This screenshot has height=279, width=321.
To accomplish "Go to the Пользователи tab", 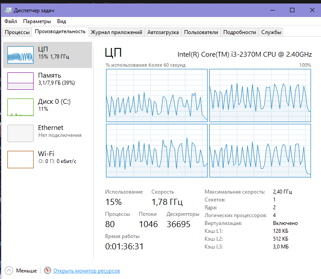I will (x=201, y=32).
